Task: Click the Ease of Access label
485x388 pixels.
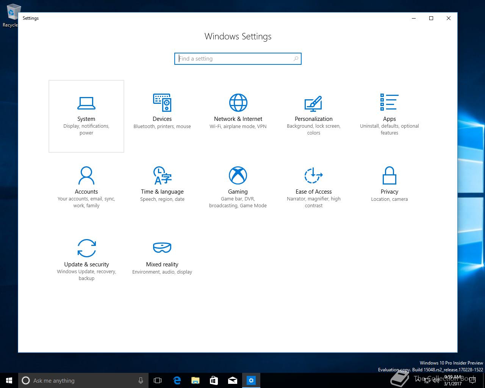Action: coord(314,192)
